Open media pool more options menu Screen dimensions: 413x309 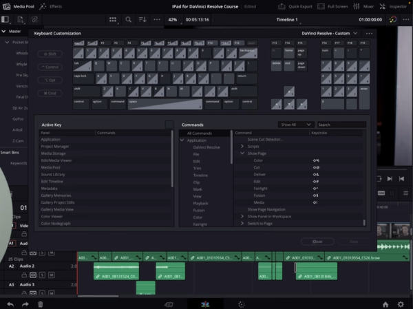[x=157, y=19]
